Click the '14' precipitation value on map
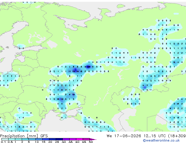 pos(77,71)
